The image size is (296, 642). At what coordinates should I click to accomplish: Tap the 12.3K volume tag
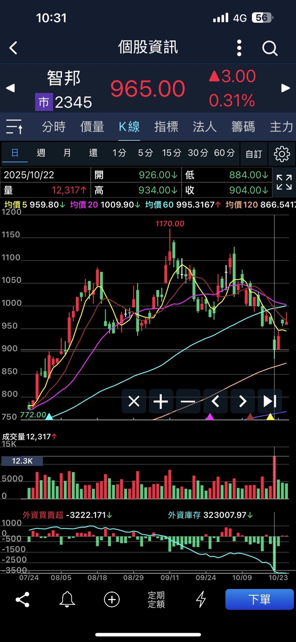point(22,461)
